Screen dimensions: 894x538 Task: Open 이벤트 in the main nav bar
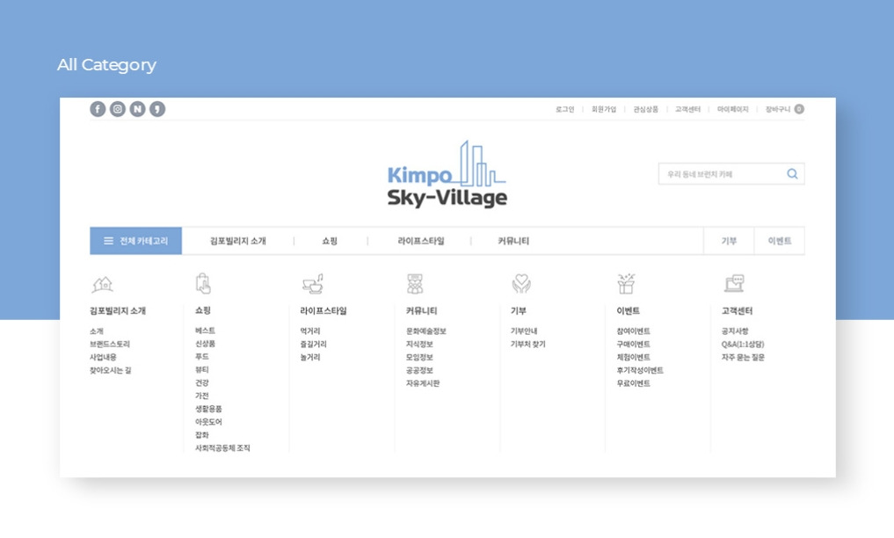tap(780, 241)
